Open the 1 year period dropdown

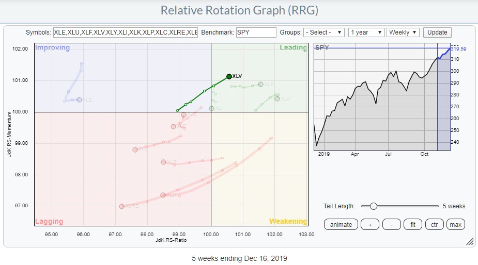tap(366, 32)
